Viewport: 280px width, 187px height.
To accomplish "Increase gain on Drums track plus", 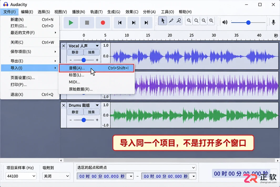I will [97, 120].
